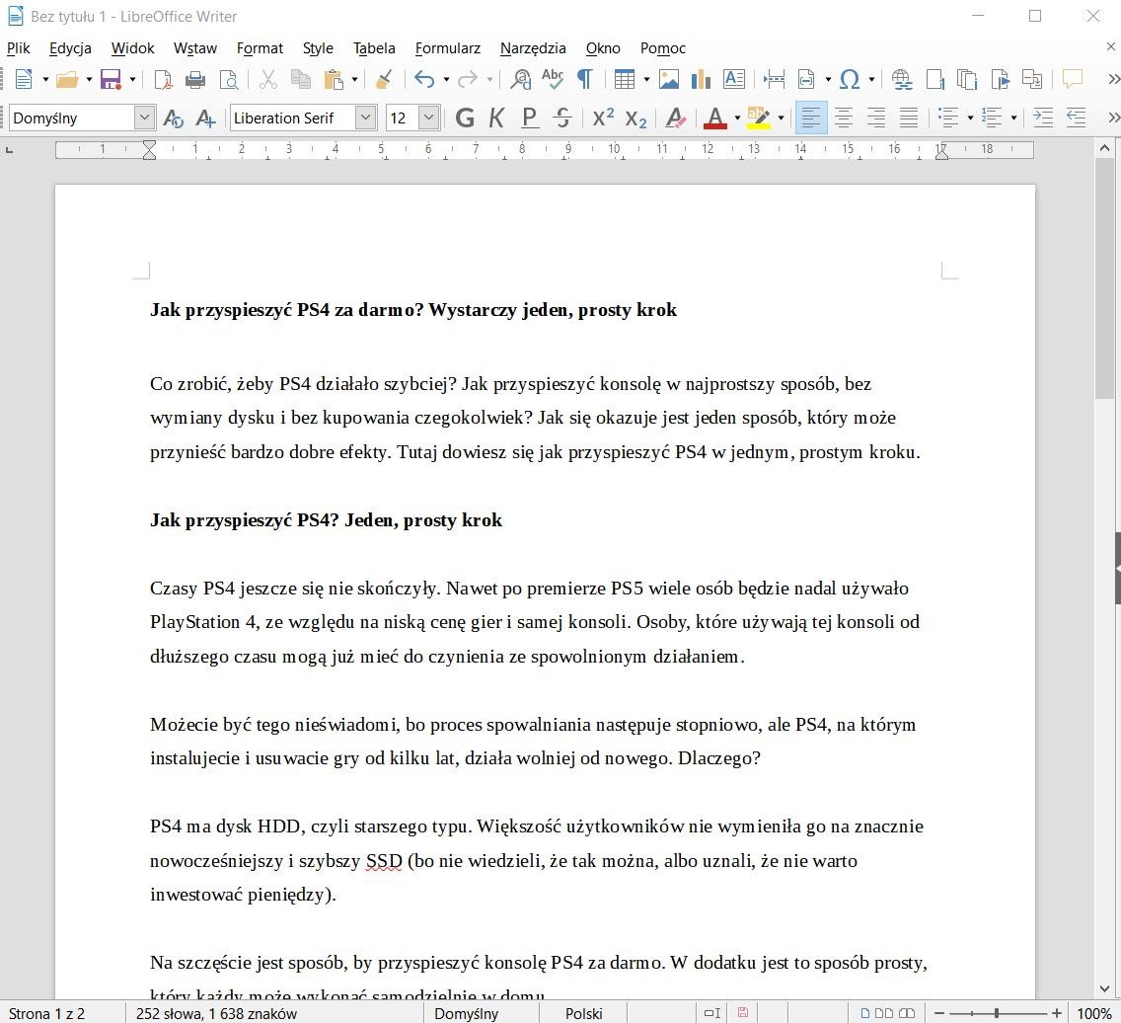Insert a text box
Viewport: 1121px width, 1023px height.
(x=733, y=79)
